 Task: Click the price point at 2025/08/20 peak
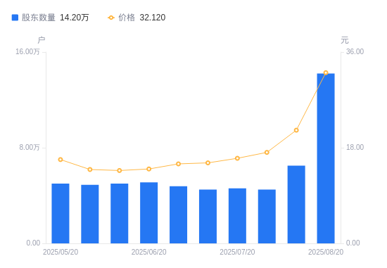coord(326,72)
